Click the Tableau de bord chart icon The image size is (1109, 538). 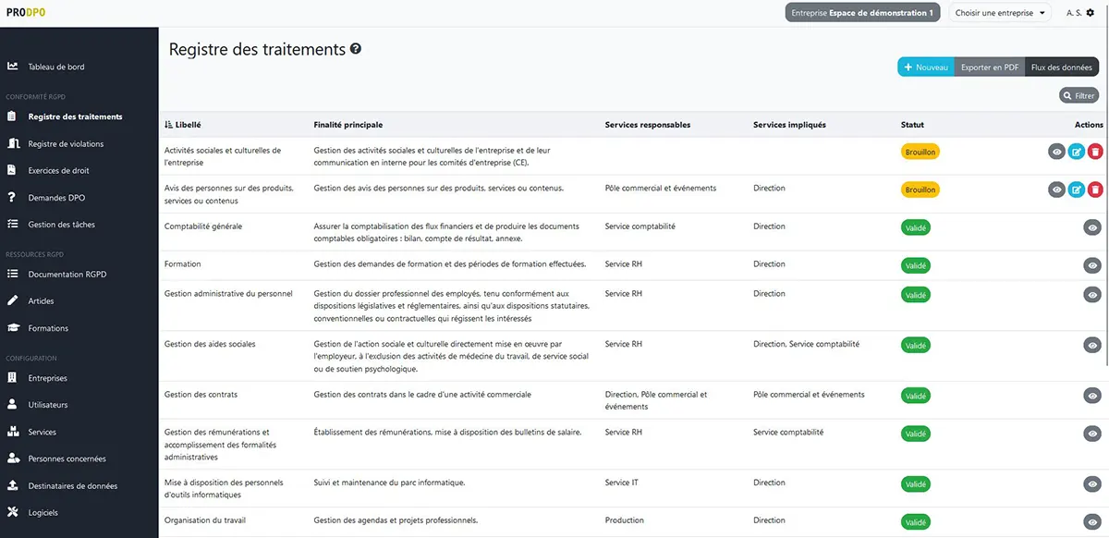pos(13,67)
